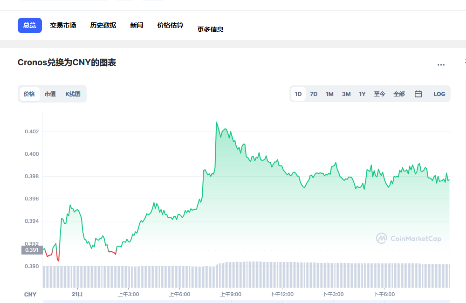Switch to the 交易市场 tab

(63, 25)
